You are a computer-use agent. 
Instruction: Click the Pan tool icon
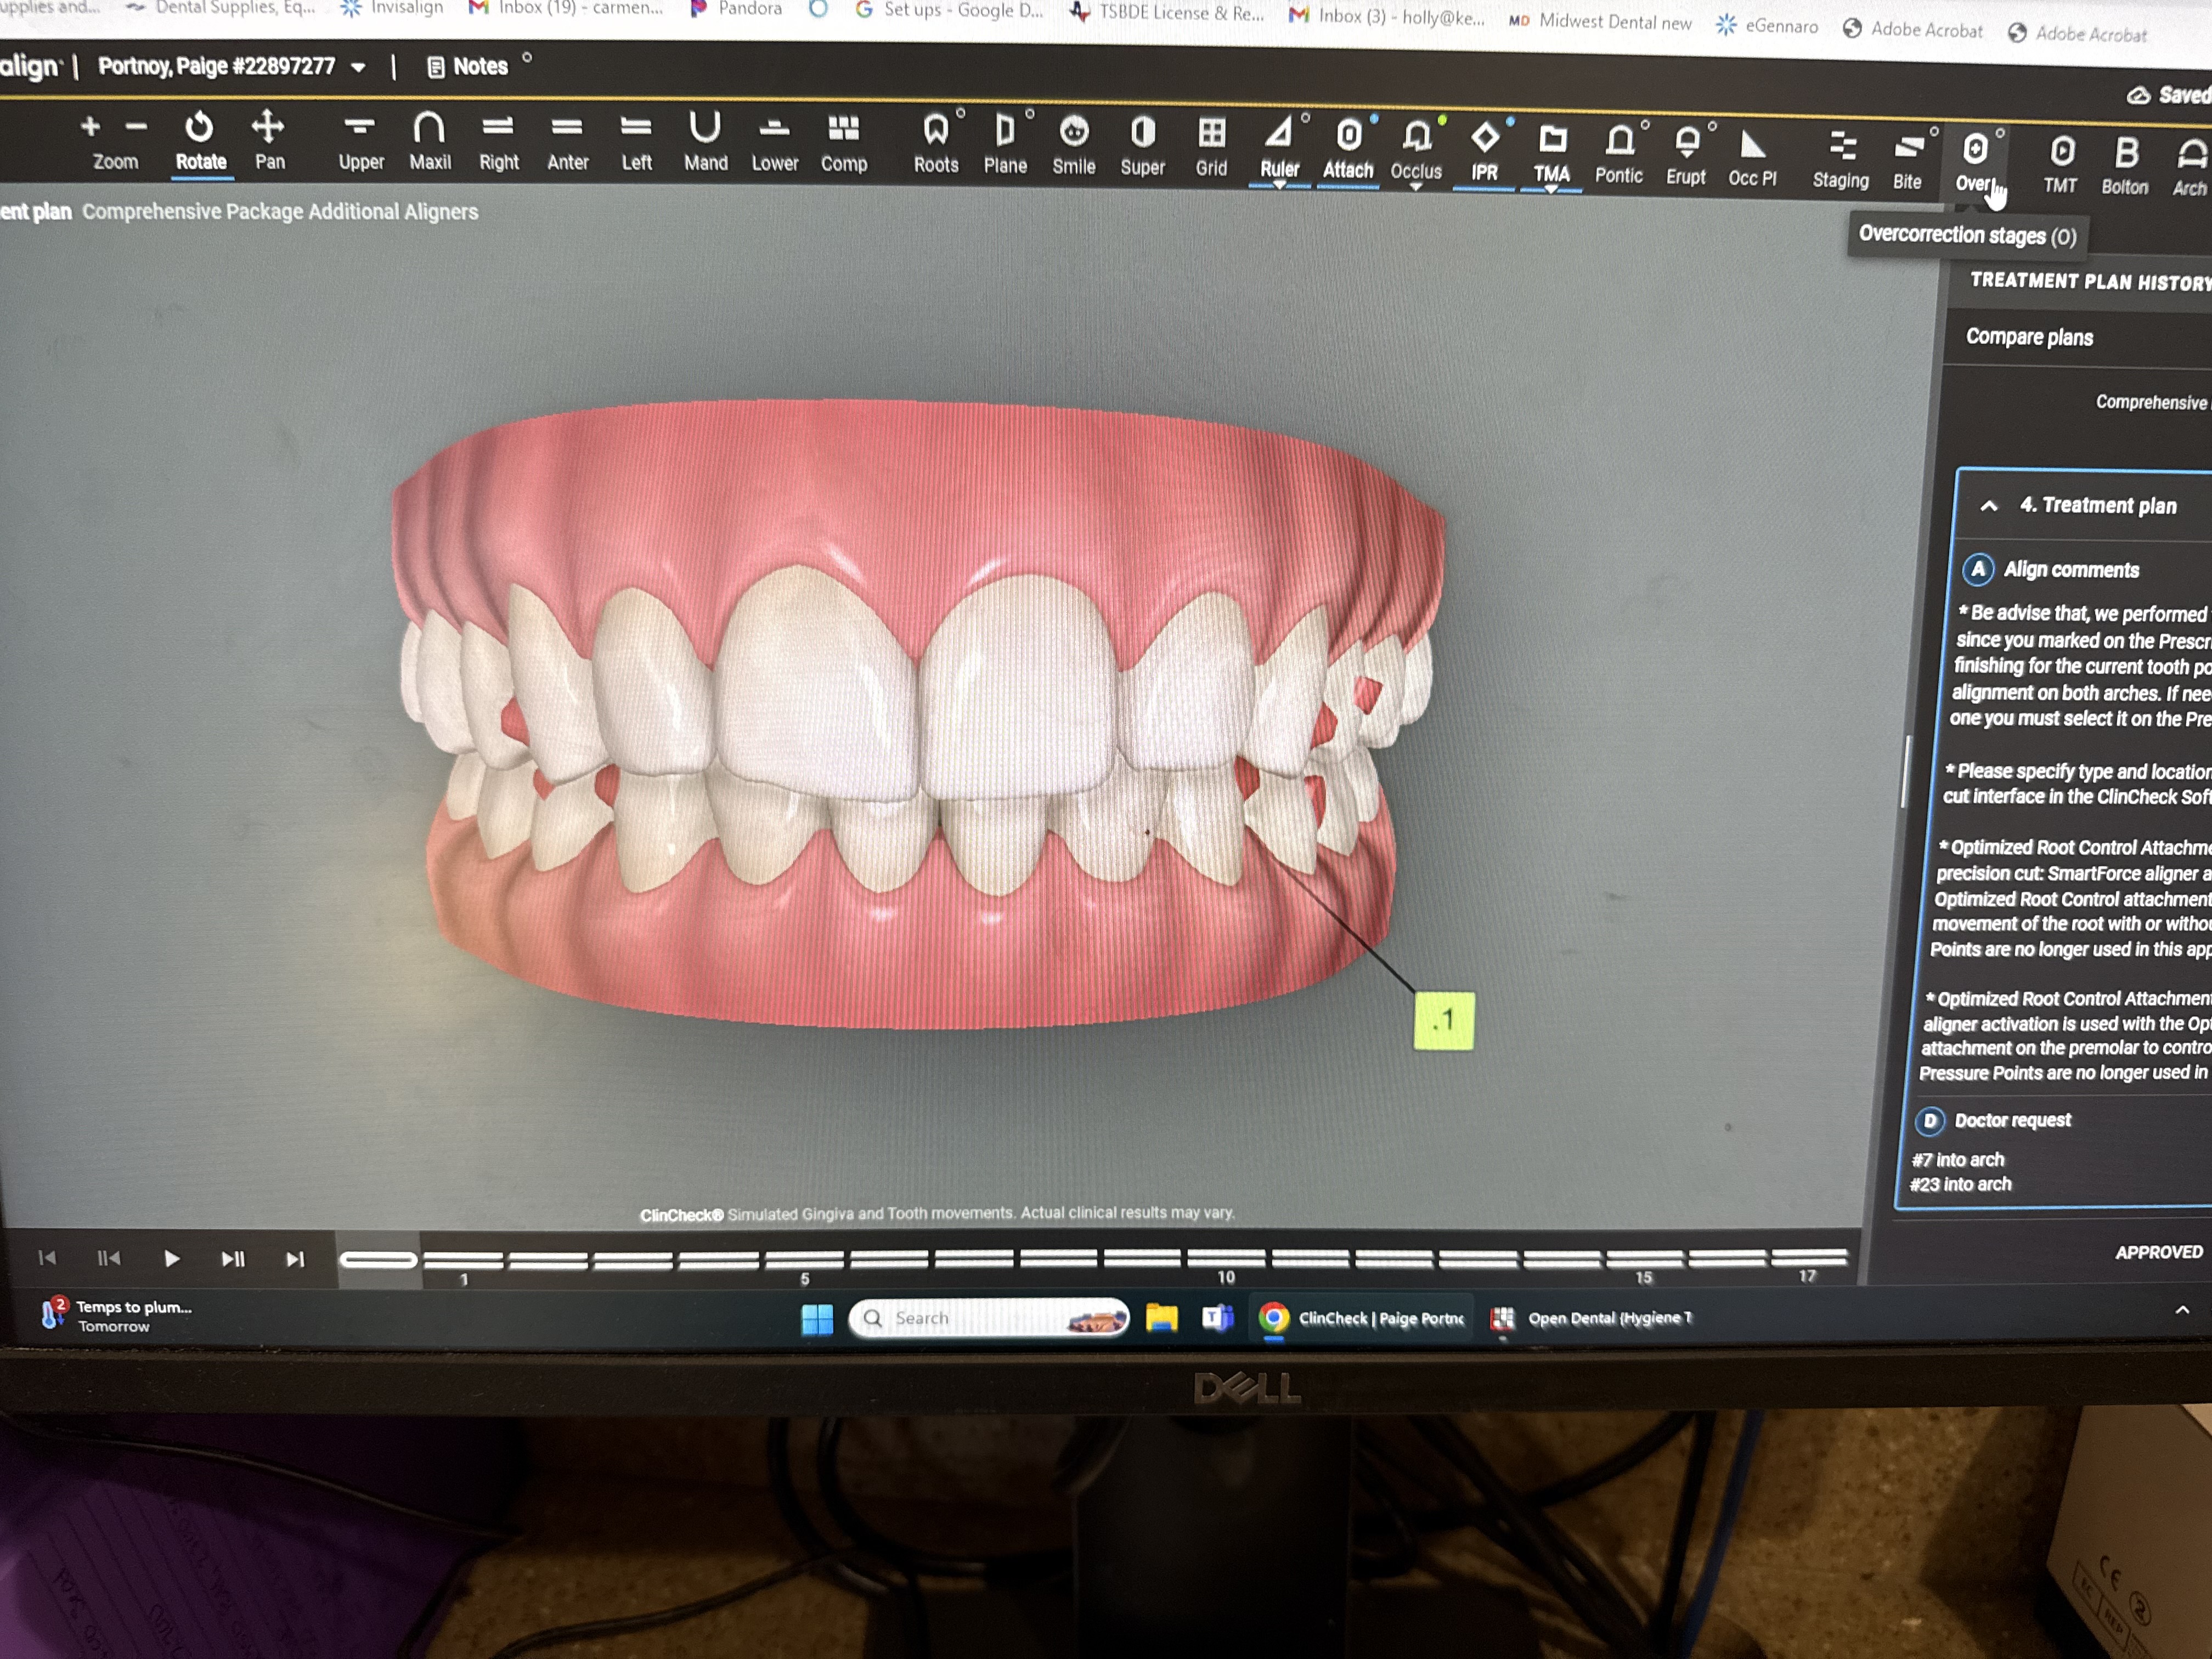click(268, 128)
